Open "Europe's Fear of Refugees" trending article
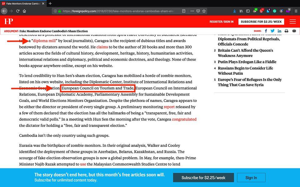 pos(250,82)
